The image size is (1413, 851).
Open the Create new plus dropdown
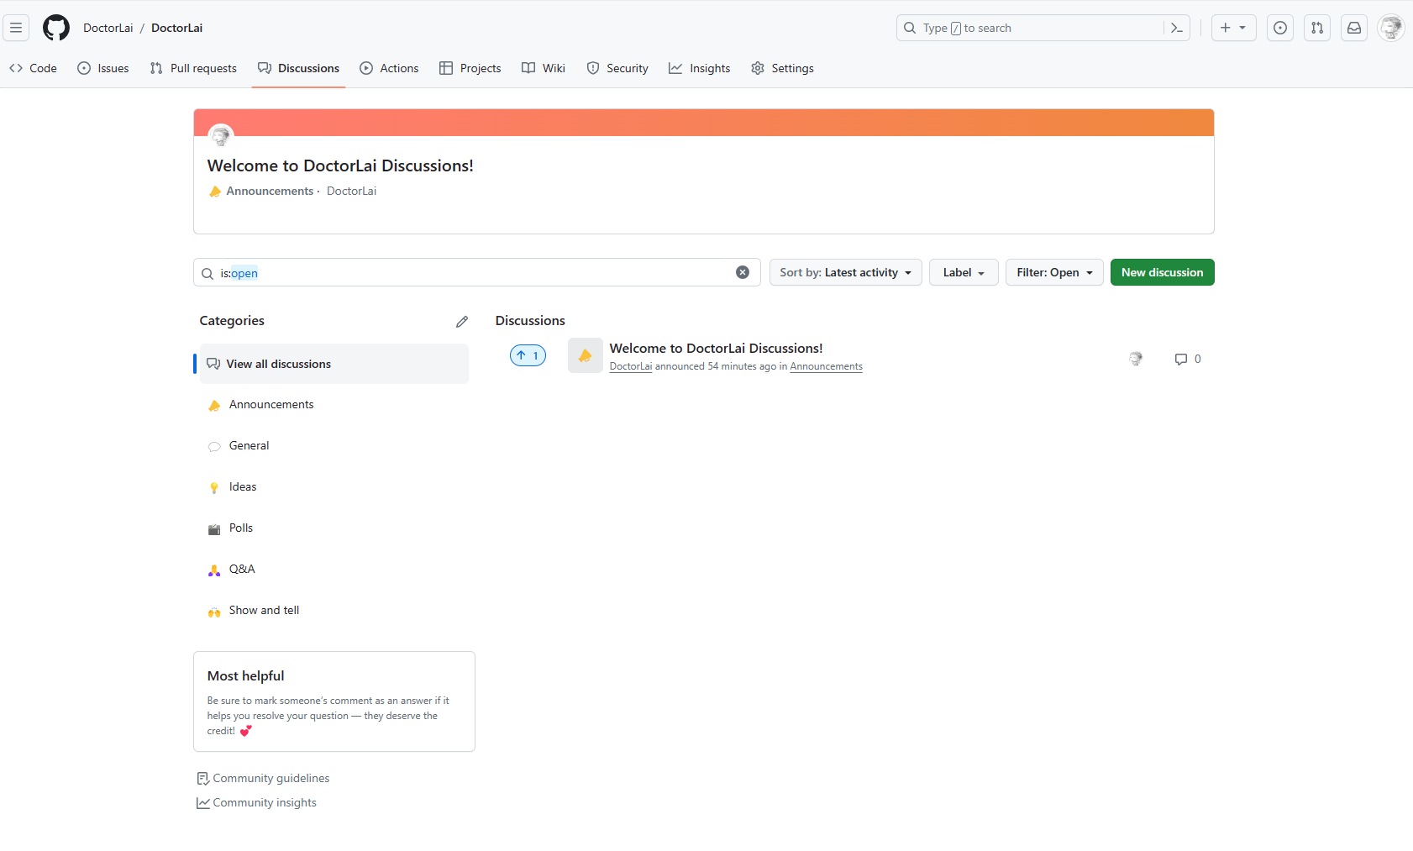(1234, 28)
